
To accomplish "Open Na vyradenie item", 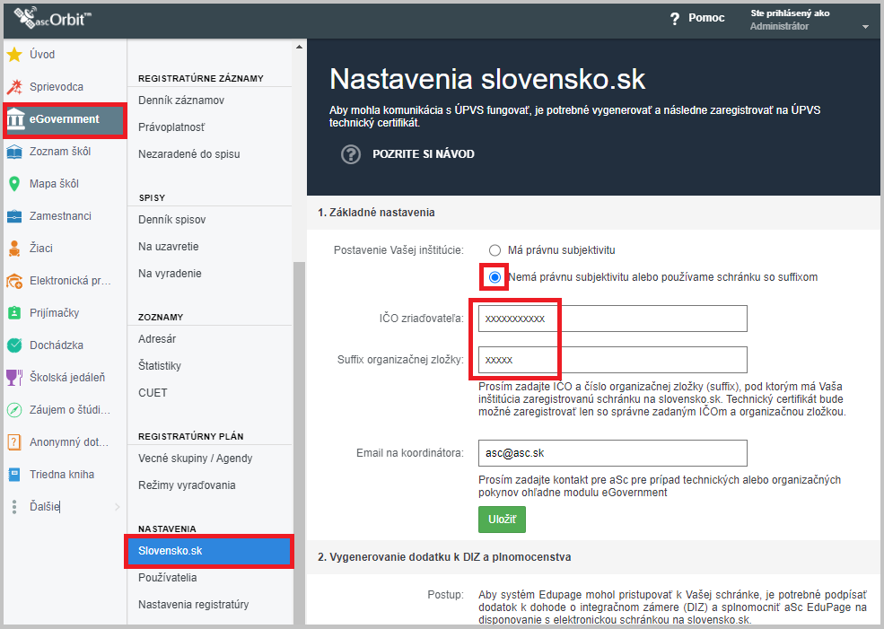I will 170,274.
